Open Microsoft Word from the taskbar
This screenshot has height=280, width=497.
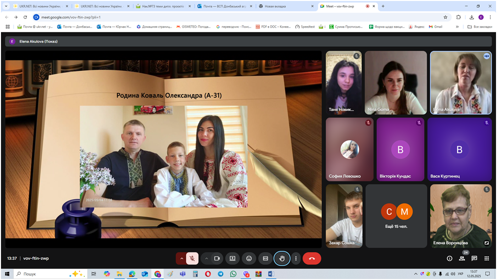tap(271, 274)
